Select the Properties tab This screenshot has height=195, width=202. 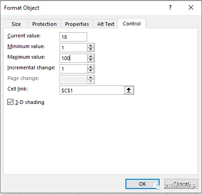77,24
